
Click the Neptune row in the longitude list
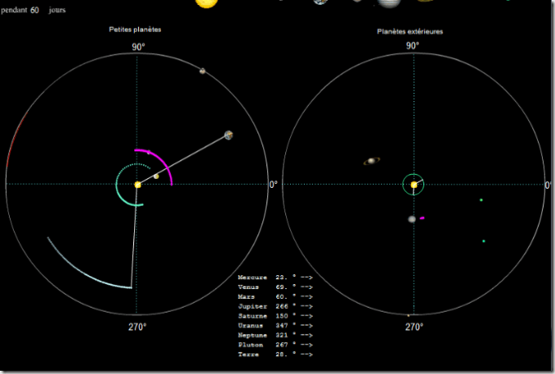pos(275,336)
